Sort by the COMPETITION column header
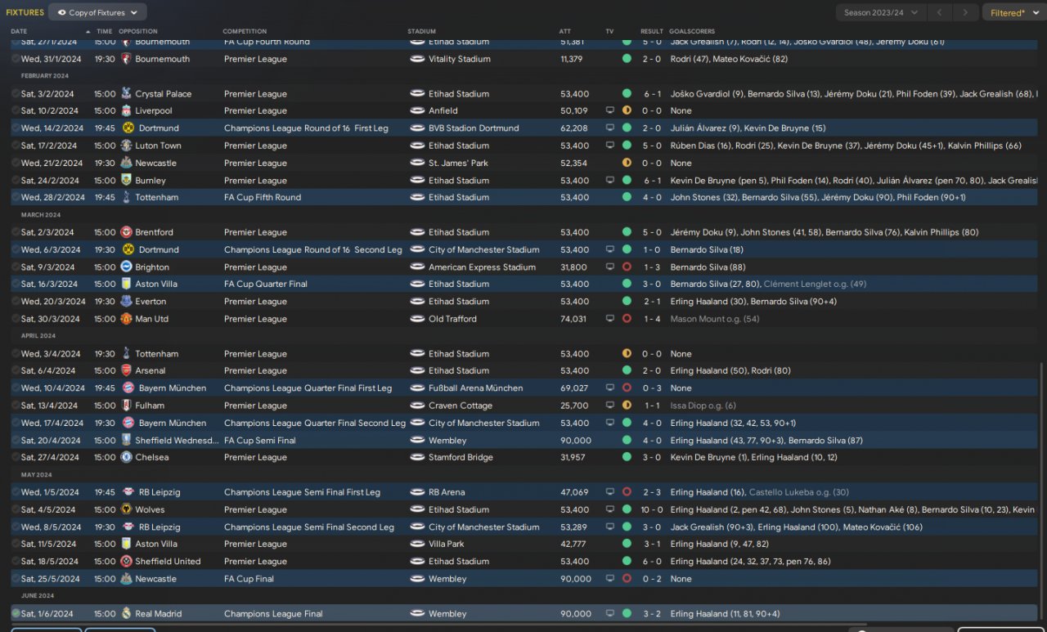The image size is (1047, 632). point(245,32)
